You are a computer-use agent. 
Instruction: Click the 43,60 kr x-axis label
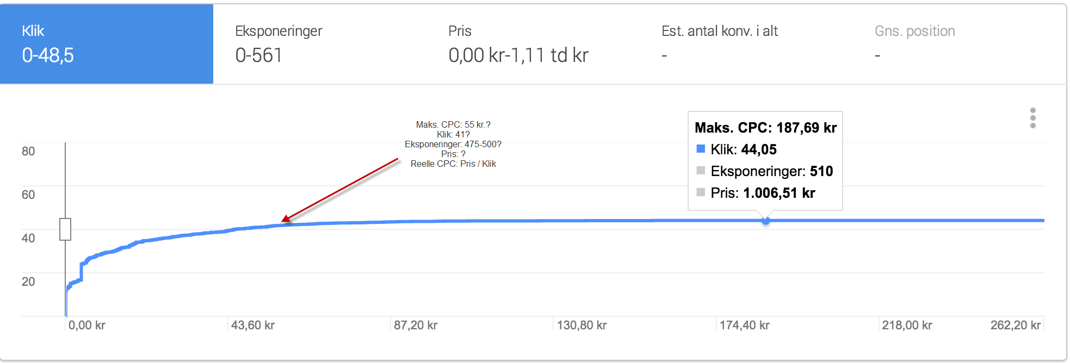(x=253, y=325)
